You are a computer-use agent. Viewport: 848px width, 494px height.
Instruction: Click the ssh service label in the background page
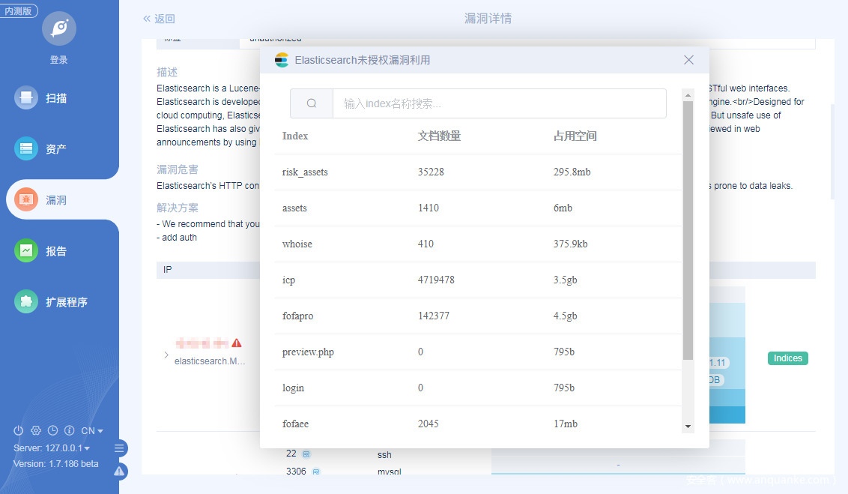384,455
